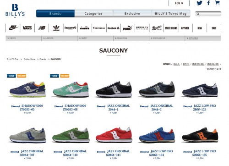The image size is (229, 166).
Task: Switch to the Categories tab
Action: tap(94, 13)
